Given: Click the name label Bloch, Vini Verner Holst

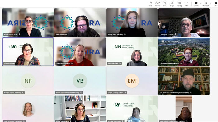Looking at the screenshot, I should coord(68,93).
